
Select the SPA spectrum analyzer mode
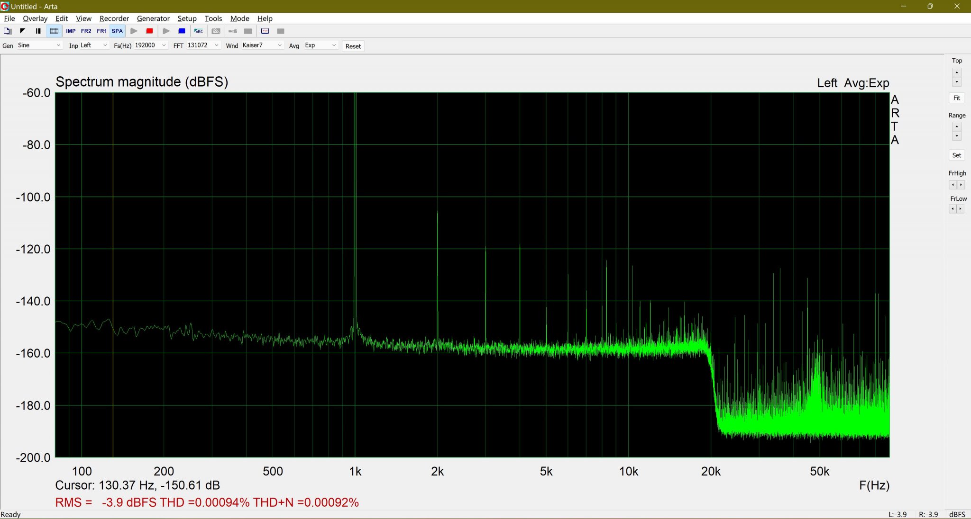pos(117,31)
